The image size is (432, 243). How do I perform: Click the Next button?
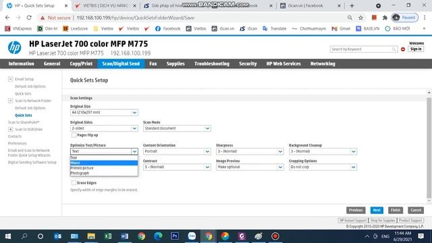[x=377, y=210]
